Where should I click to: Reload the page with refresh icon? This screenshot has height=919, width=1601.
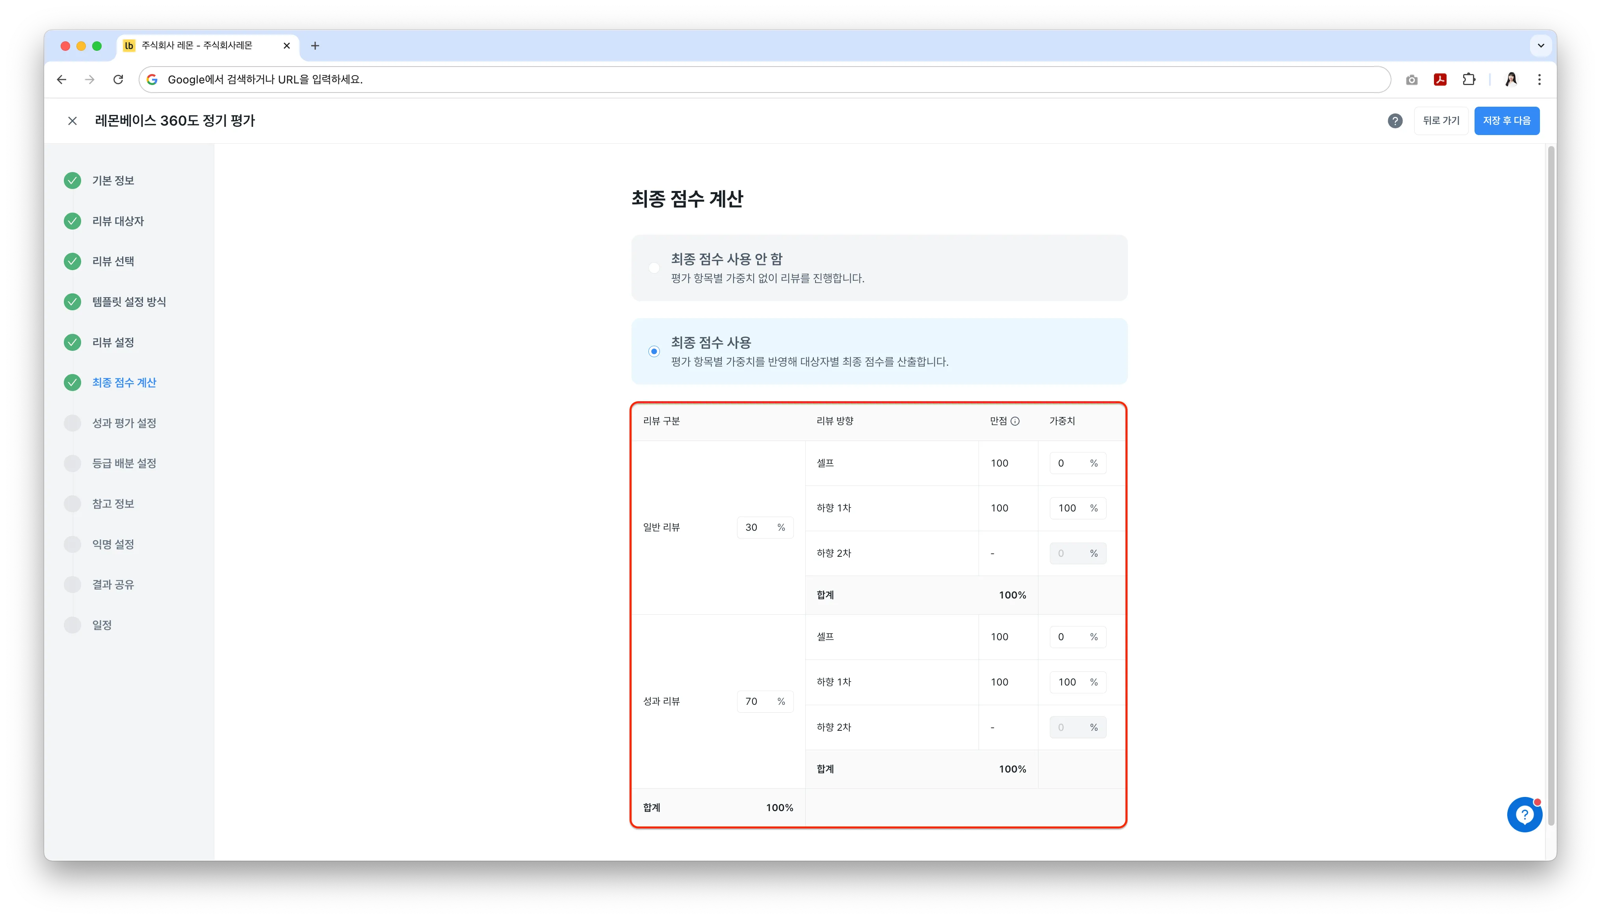pyautogui.click(x=118, y=80)
